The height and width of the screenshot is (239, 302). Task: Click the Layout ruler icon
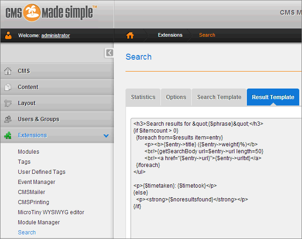[x=8, y=103]
